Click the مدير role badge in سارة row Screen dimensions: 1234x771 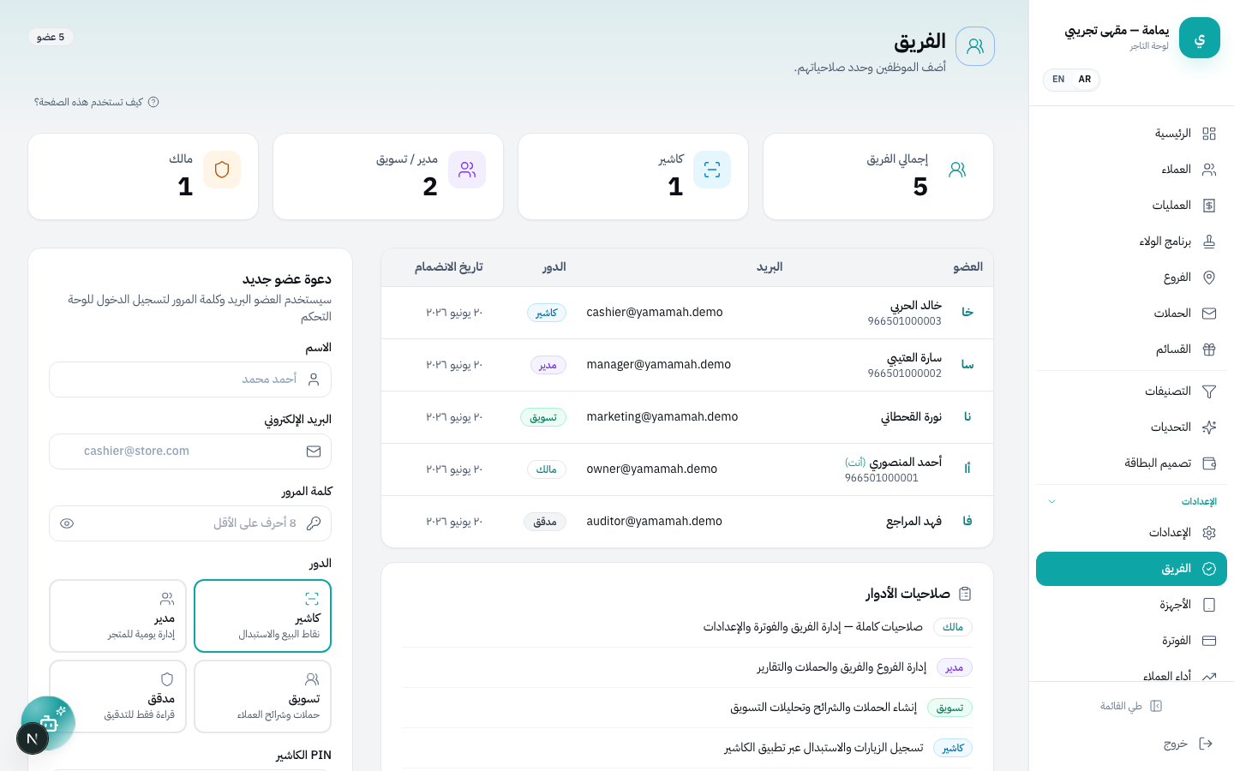(x=548, y=365)
